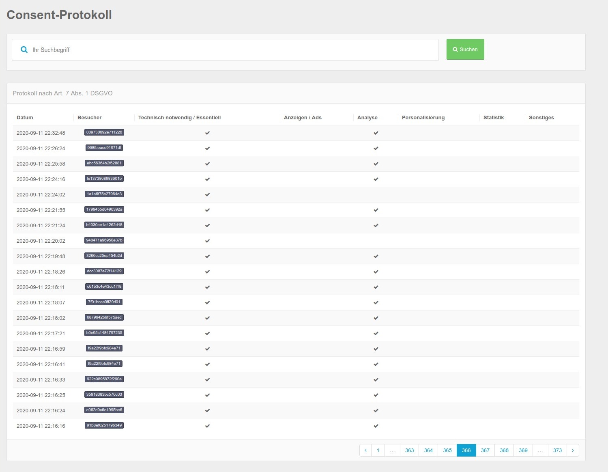Click Analyse checkmark for row 22:26:24

click(376, 148)
